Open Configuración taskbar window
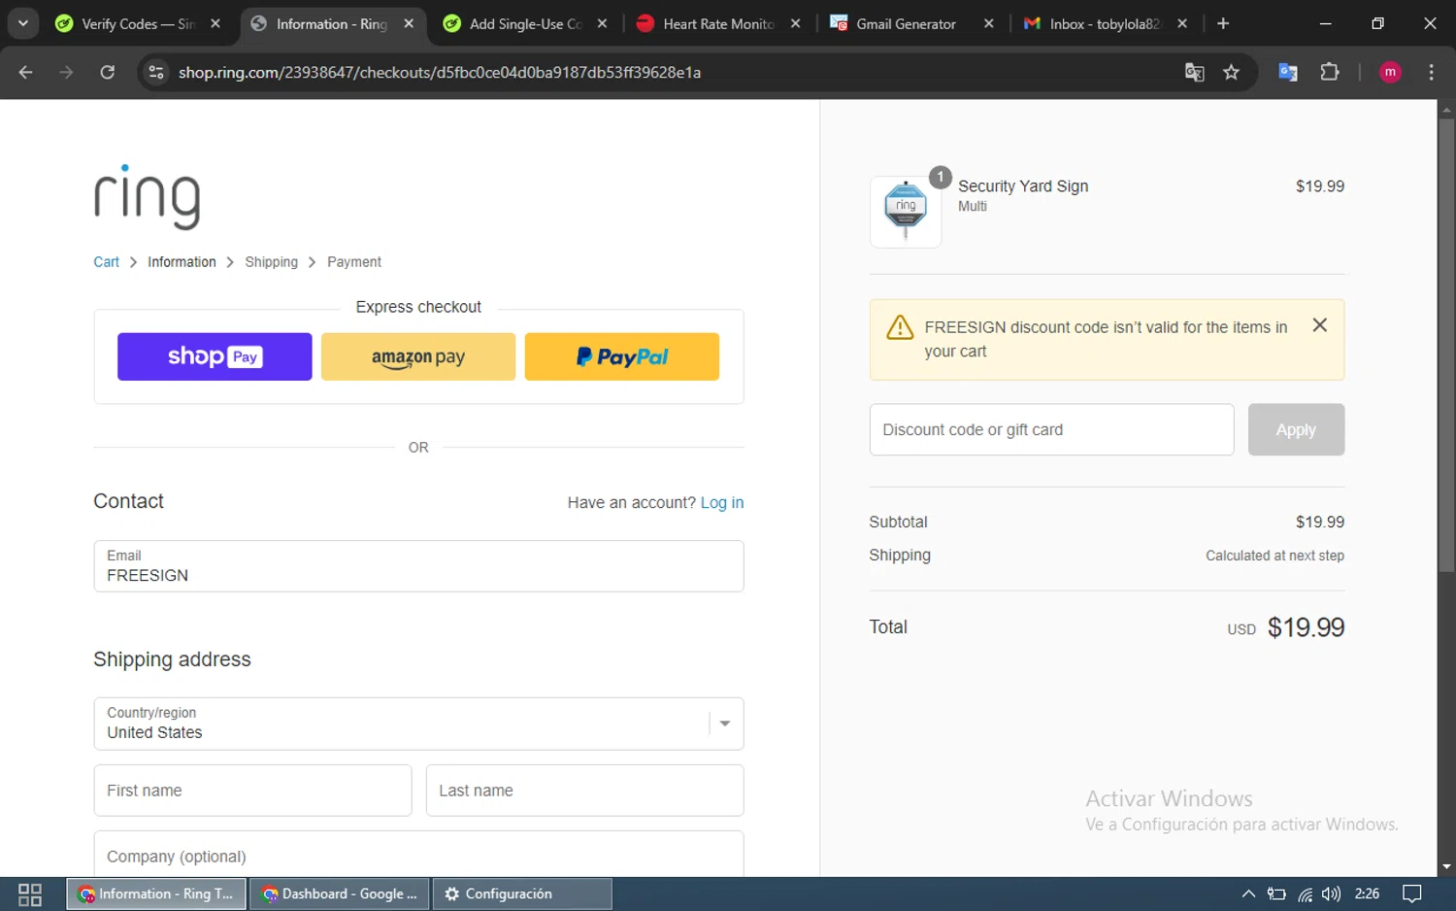 522,894
